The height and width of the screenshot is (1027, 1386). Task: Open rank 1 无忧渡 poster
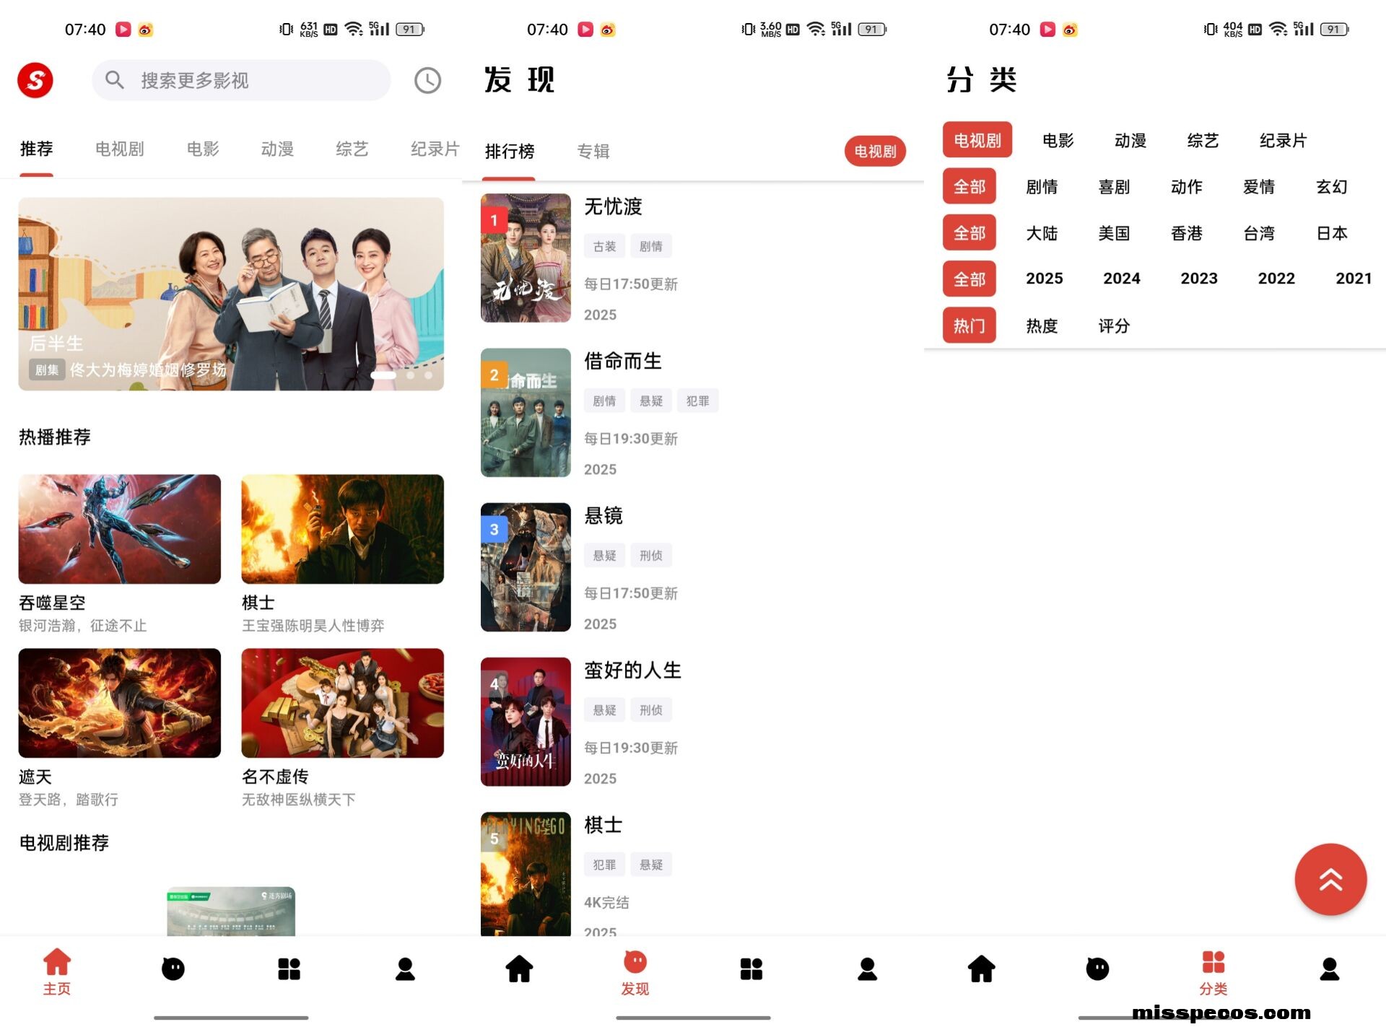526,258
